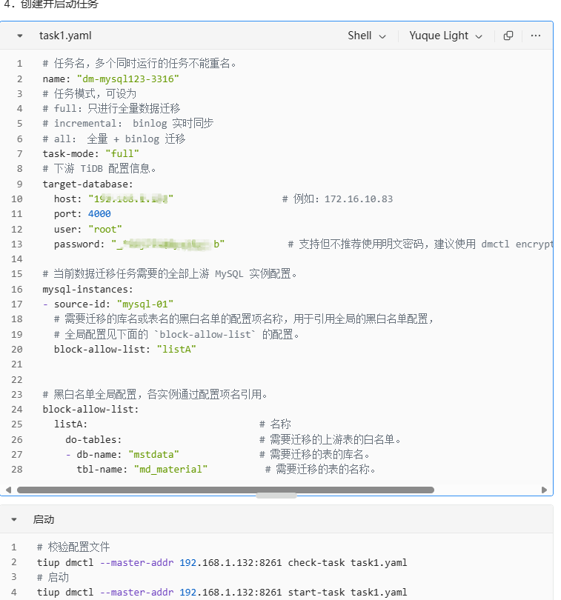
Task: Click the block-allow-list: line 24
Action: tap(90, 409)
